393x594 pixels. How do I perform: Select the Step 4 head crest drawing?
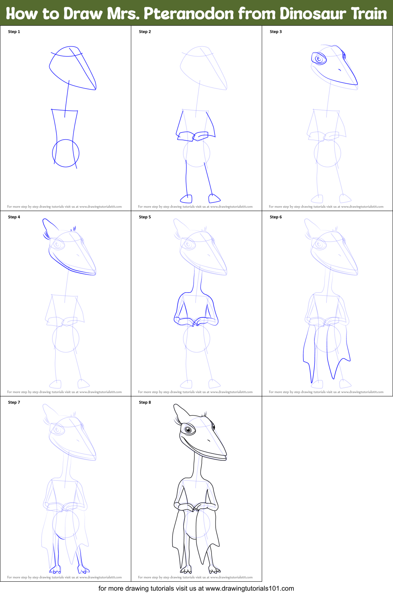(x=69, y=303)
